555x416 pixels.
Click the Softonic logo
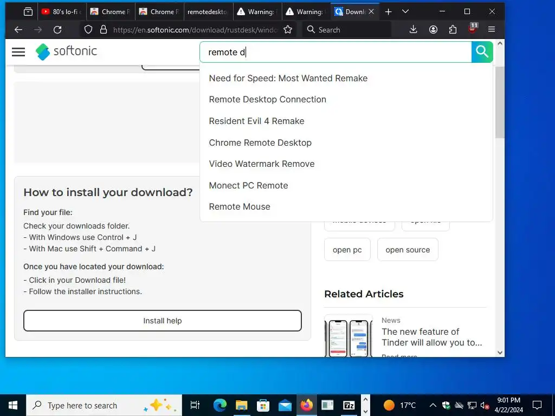coord(66,51)
